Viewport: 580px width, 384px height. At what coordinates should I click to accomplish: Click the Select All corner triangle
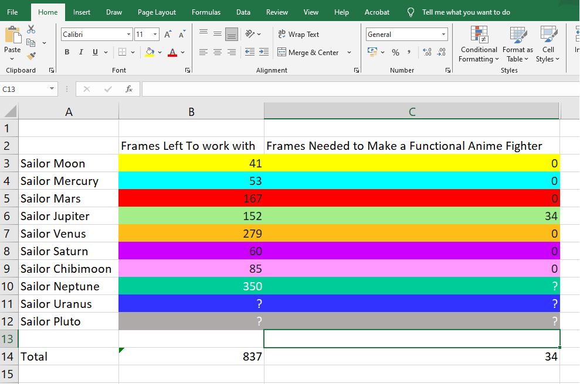click(x=9, y=111)
